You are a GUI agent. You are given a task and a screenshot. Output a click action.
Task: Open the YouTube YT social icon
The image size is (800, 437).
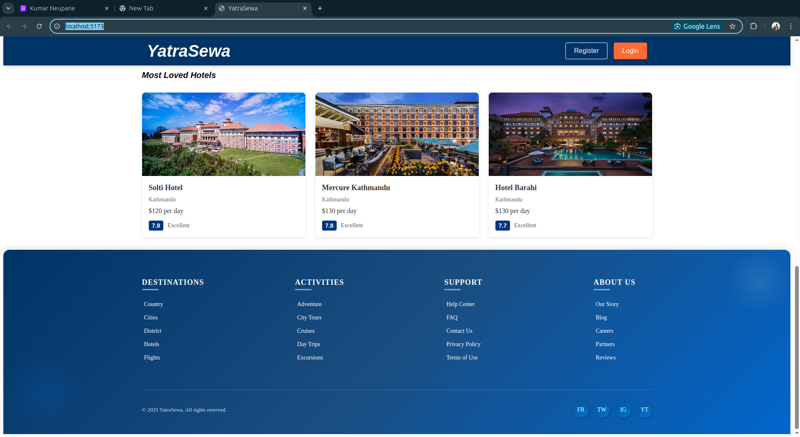pyautogui.click(x=644, y=410)
